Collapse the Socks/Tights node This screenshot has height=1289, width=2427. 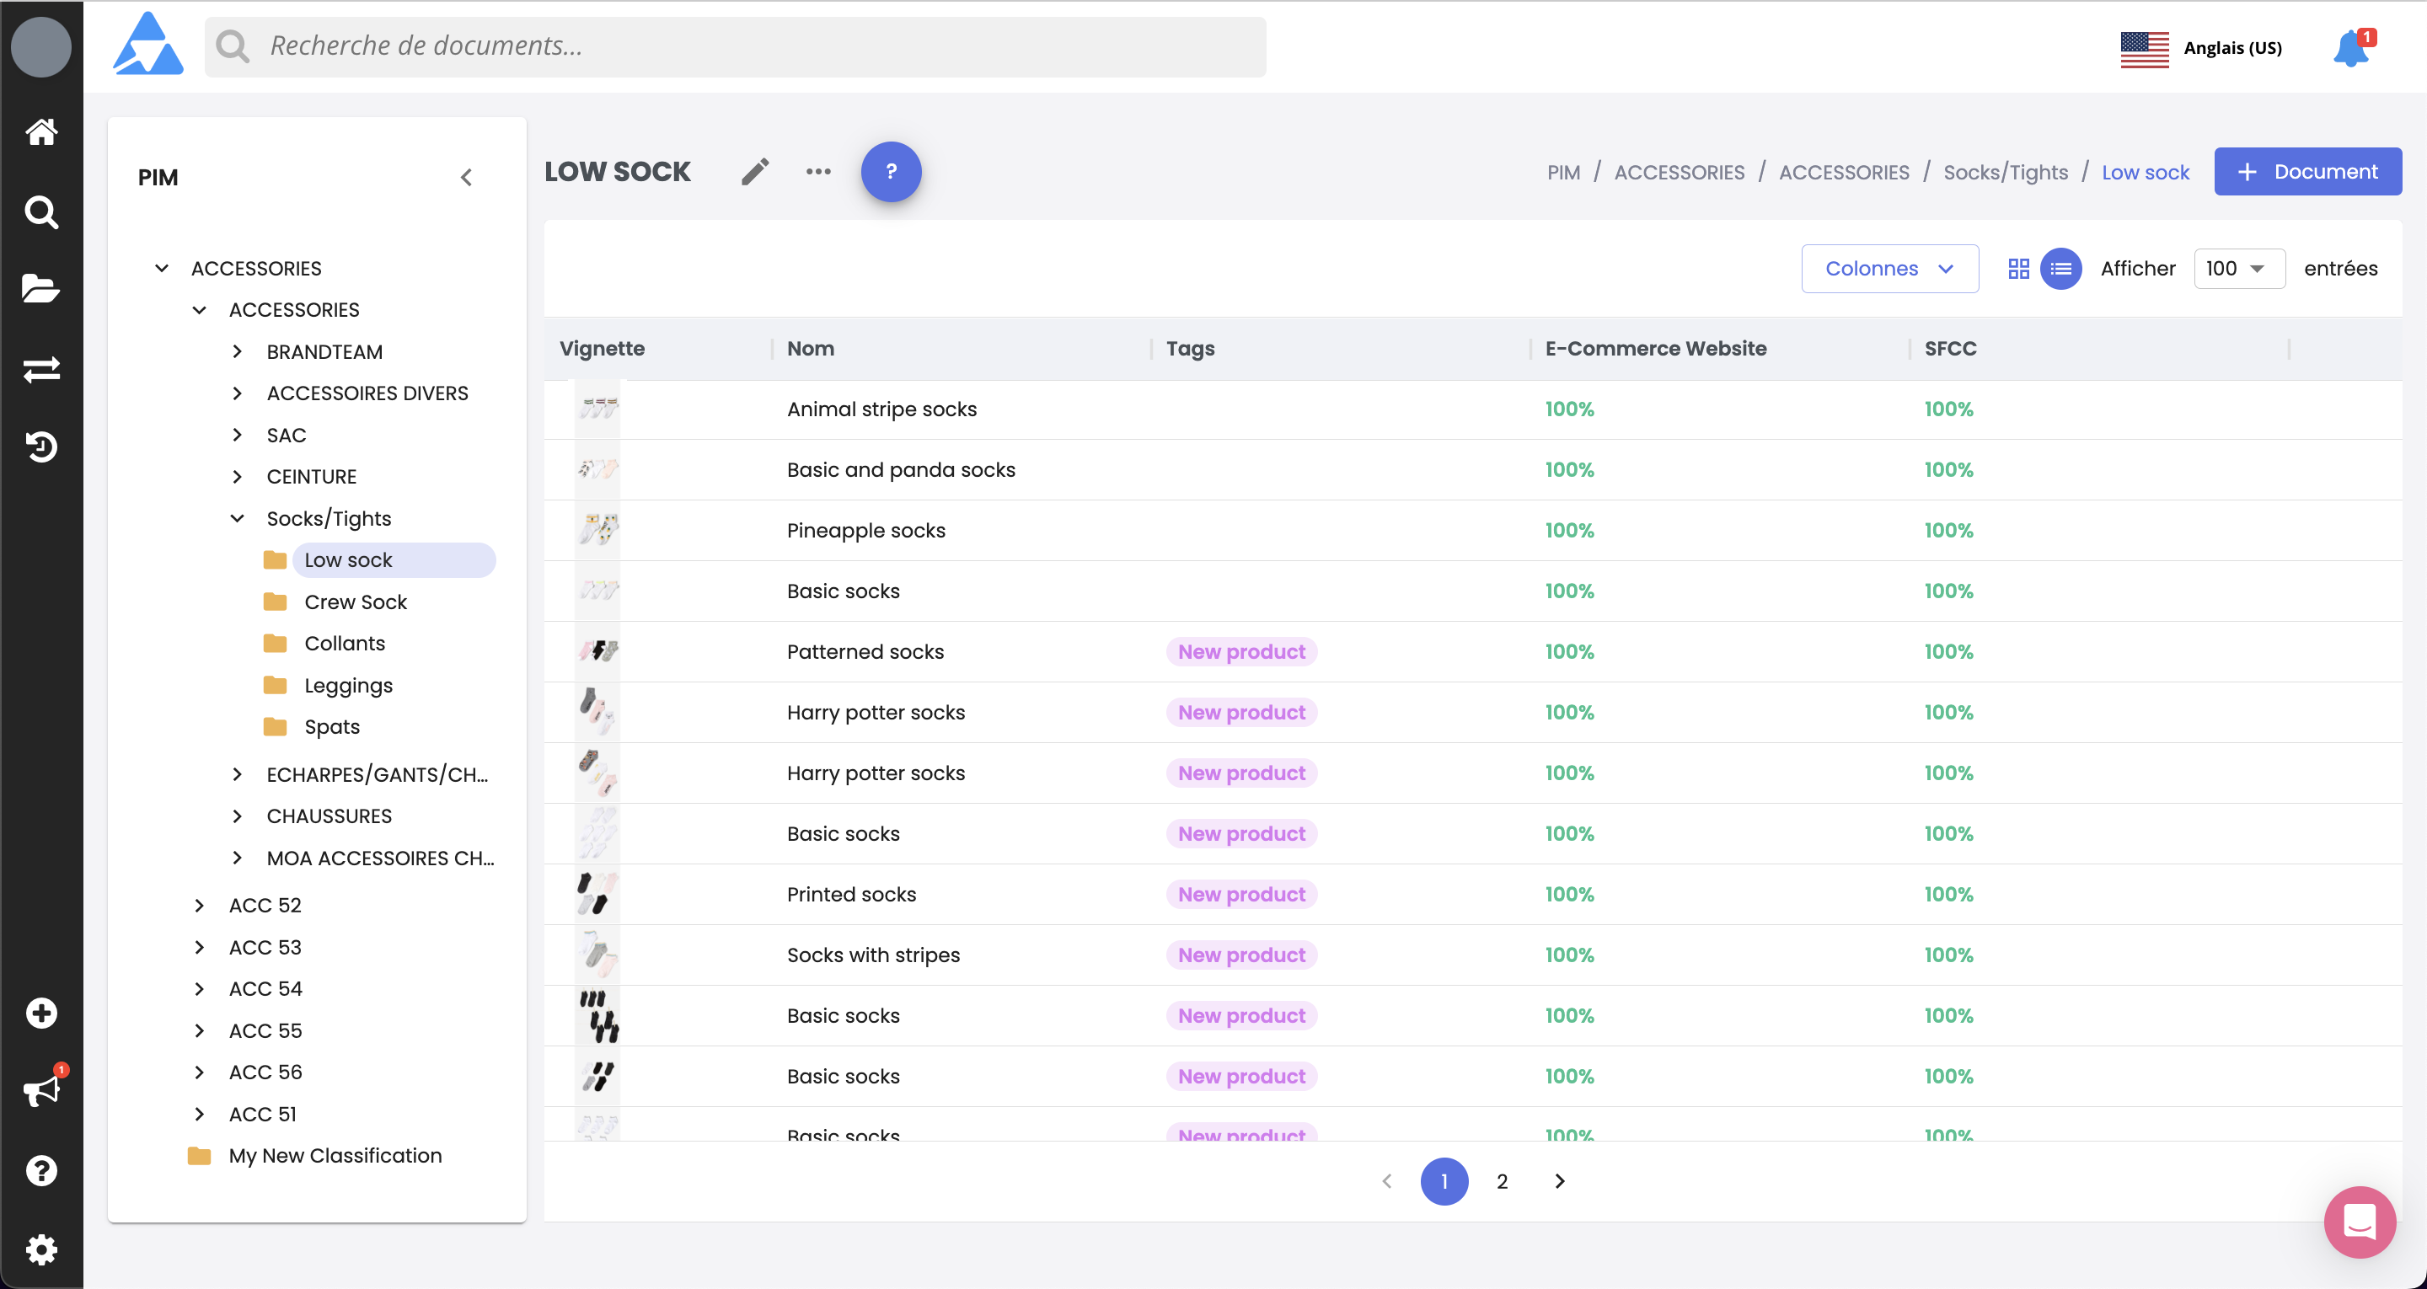[238, 518]
